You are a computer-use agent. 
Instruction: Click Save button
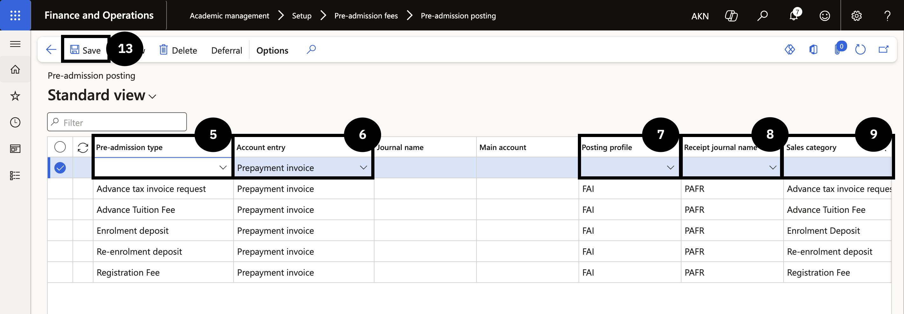pyautogui.click(x=86, y=50)
